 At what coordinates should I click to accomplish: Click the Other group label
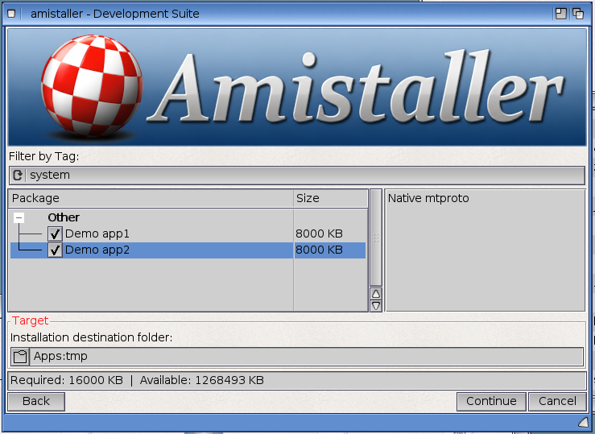(x=64, y=217)
